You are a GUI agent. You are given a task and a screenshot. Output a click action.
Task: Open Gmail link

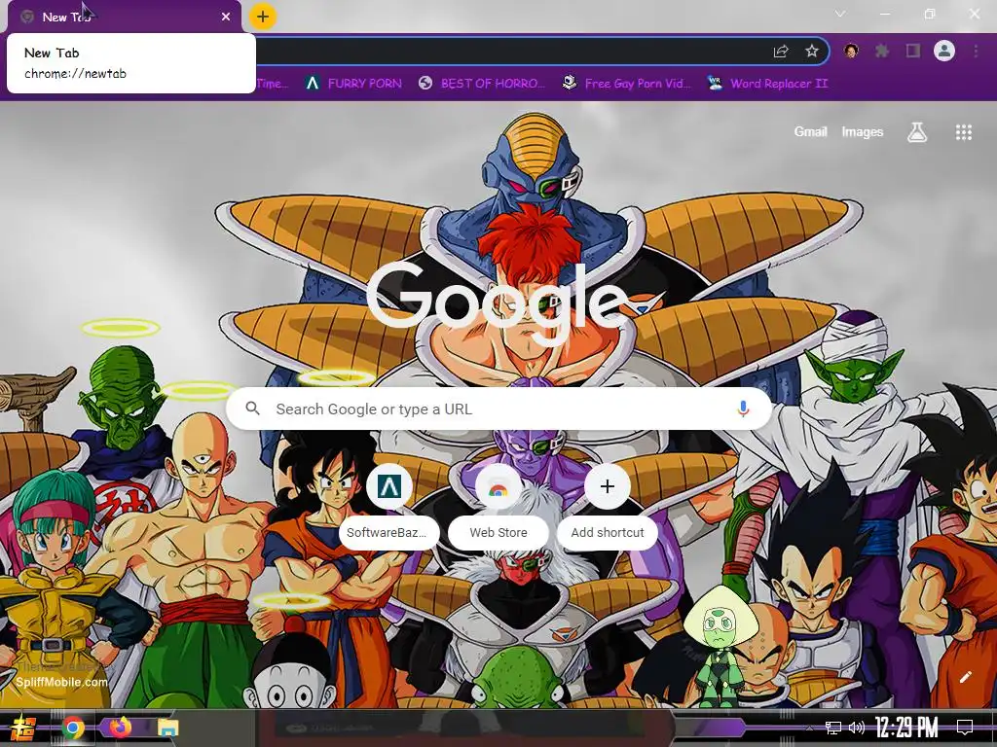[811, 132]
